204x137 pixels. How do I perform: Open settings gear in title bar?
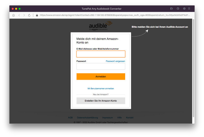[x=184, y=9]
